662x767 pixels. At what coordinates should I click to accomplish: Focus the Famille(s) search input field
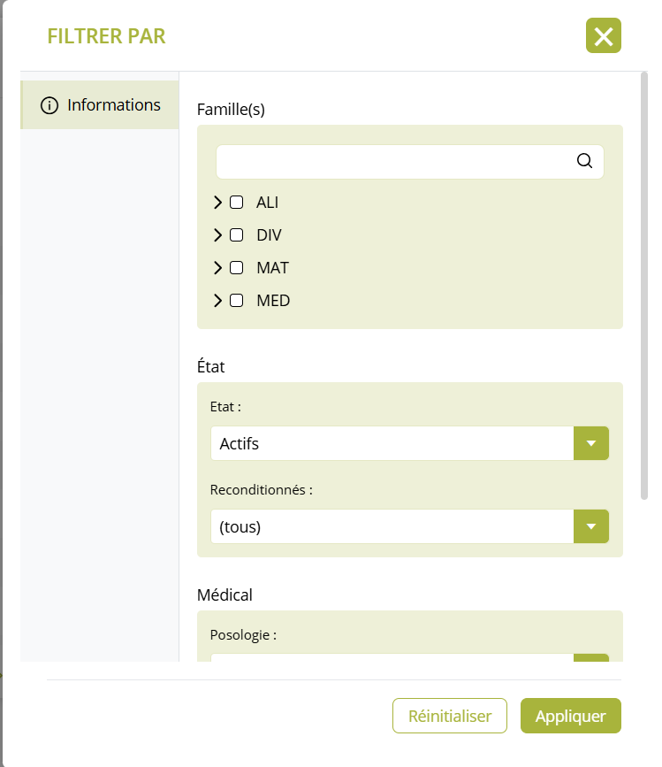tap(393, 162)
